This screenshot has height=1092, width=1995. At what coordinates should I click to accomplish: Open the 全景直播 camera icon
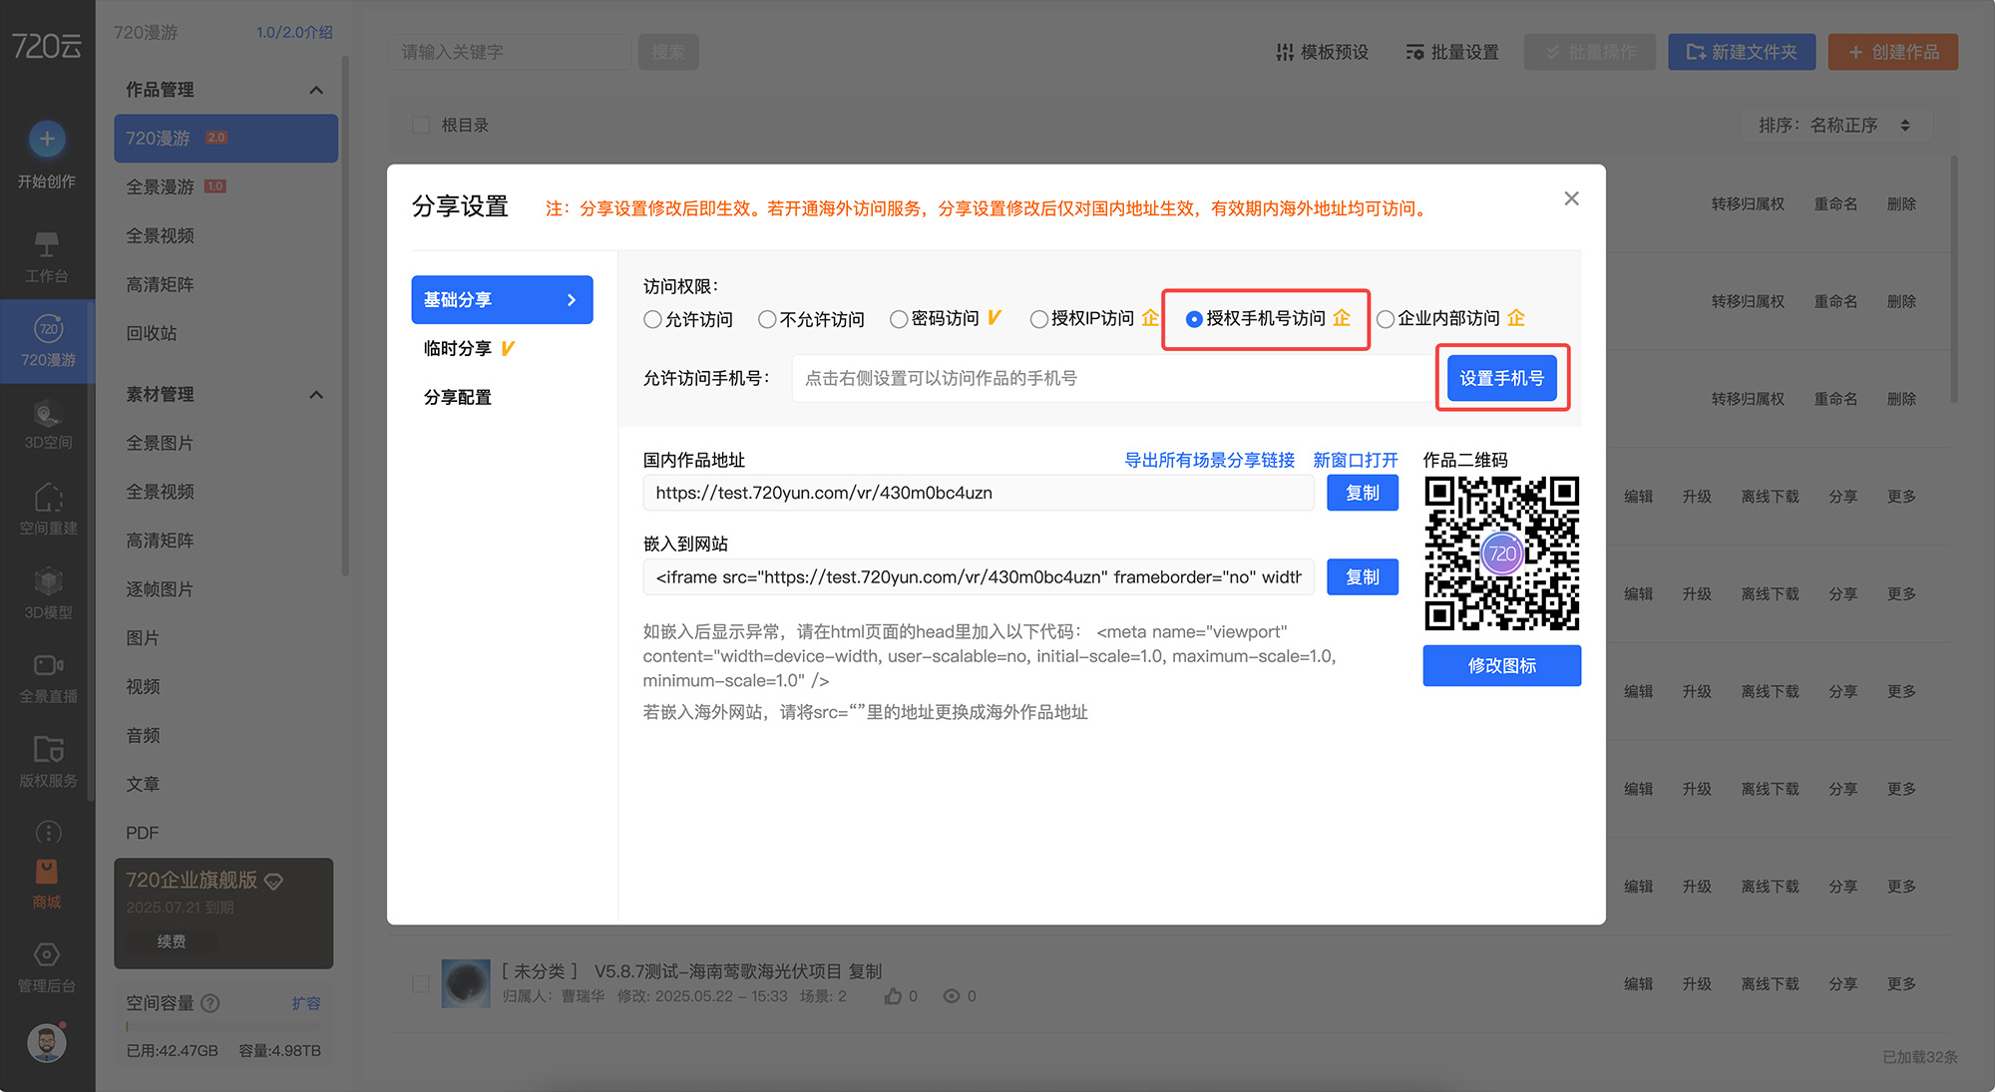pyautogui.click(x=47, y=666)
